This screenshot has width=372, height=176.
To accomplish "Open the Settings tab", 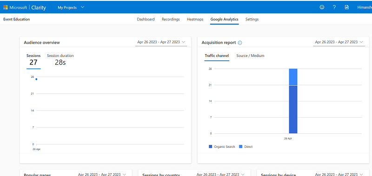I will click(252, 19).
